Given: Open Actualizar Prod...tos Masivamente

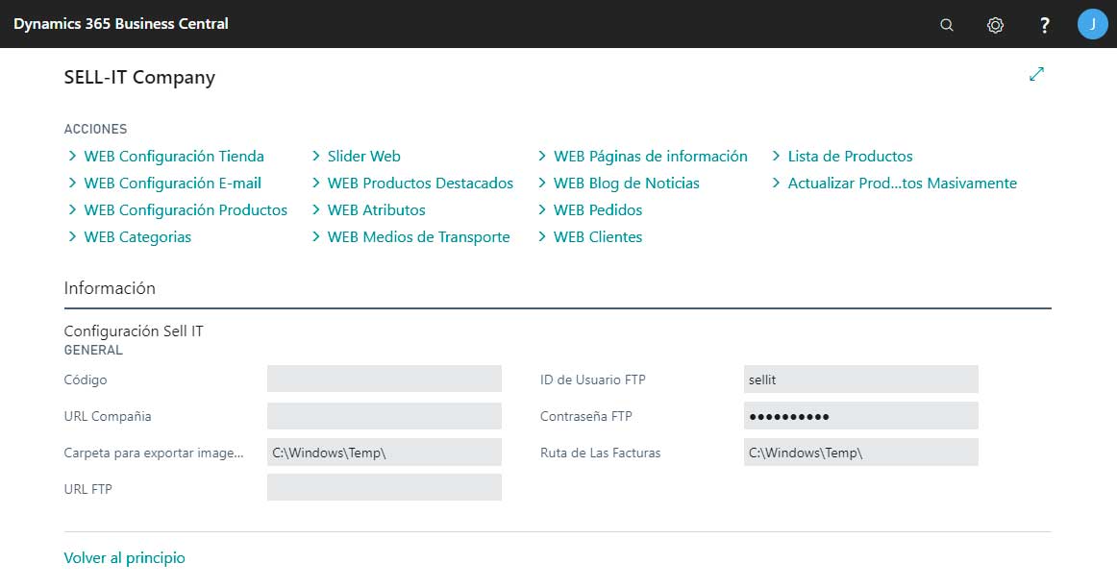Looking at the screenshot, I should (902, 184).
